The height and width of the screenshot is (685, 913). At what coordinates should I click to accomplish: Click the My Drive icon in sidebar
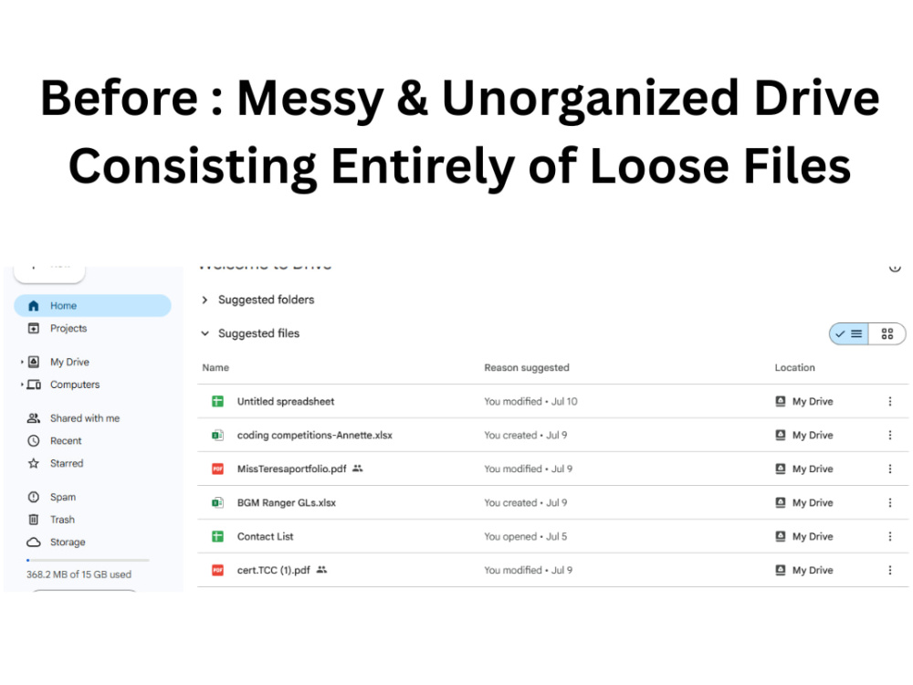34,363
